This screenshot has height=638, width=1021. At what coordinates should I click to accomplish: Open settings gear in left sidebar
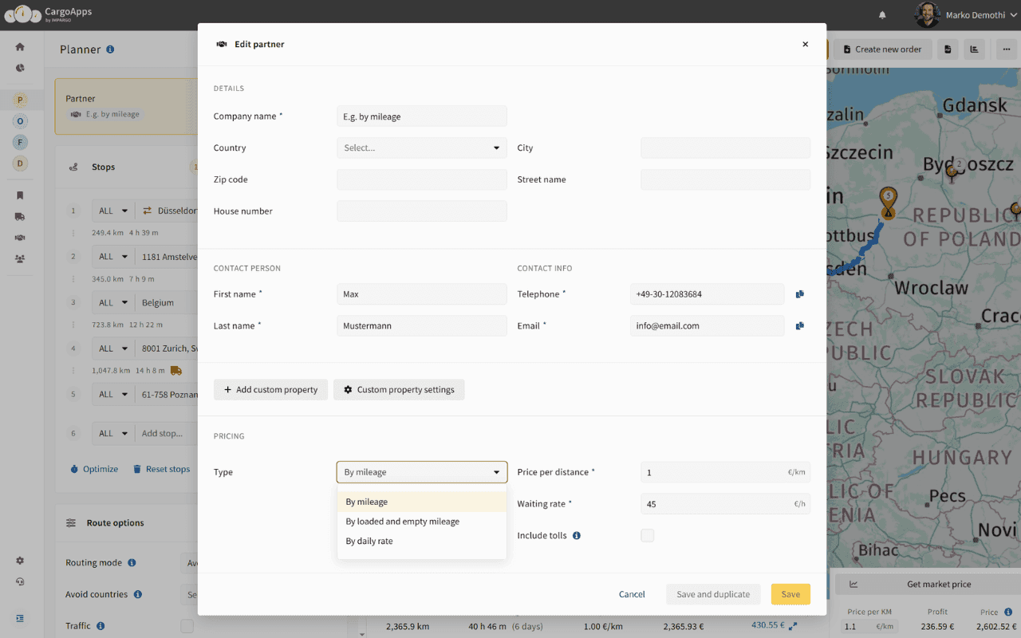[x=20, y=561]
